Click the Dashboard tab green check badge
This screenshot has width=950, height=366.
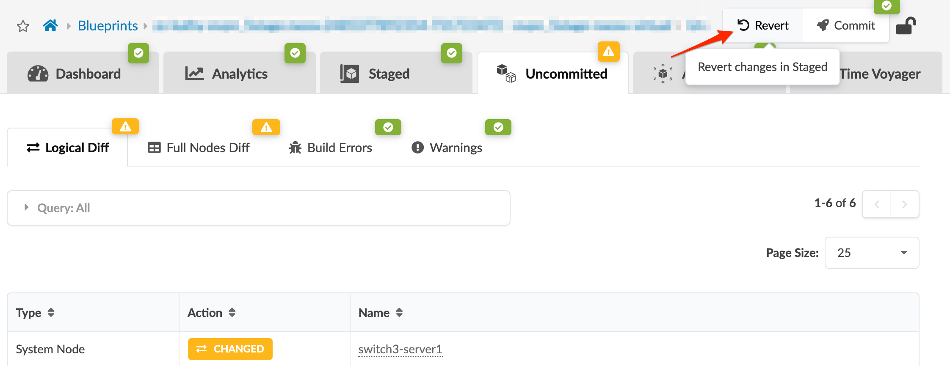click(138, 53)
